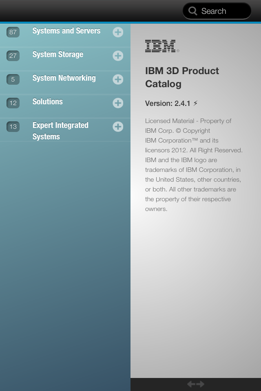Screen dimensions: 261x391
Task: Expand the Systems and Servers category
Action: tap(118, 32)
